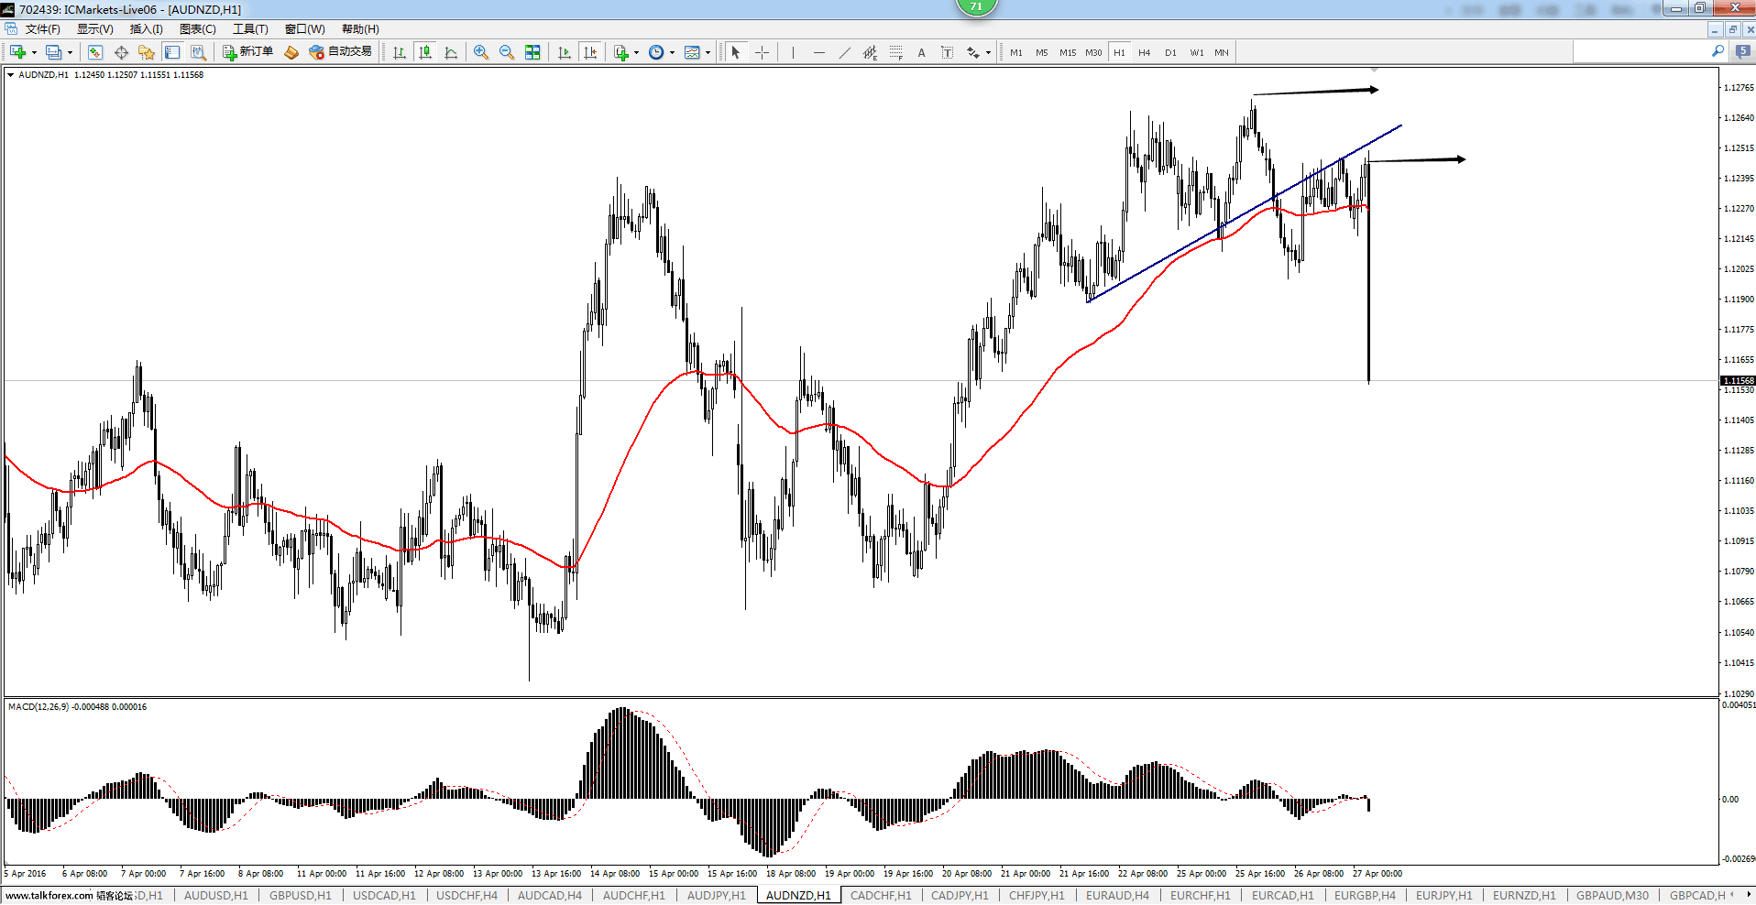The image size is (1756, 905).
Task: Switch to the AUDUSD,H1 chart tab
Action: [216, 896]
